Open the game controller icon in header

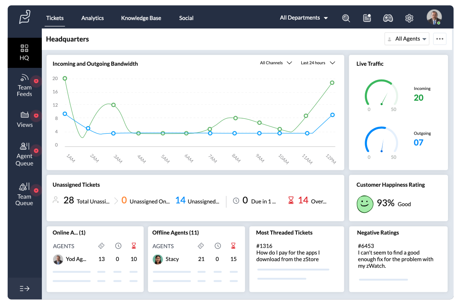pyautogui.click(x=388, y=18)
